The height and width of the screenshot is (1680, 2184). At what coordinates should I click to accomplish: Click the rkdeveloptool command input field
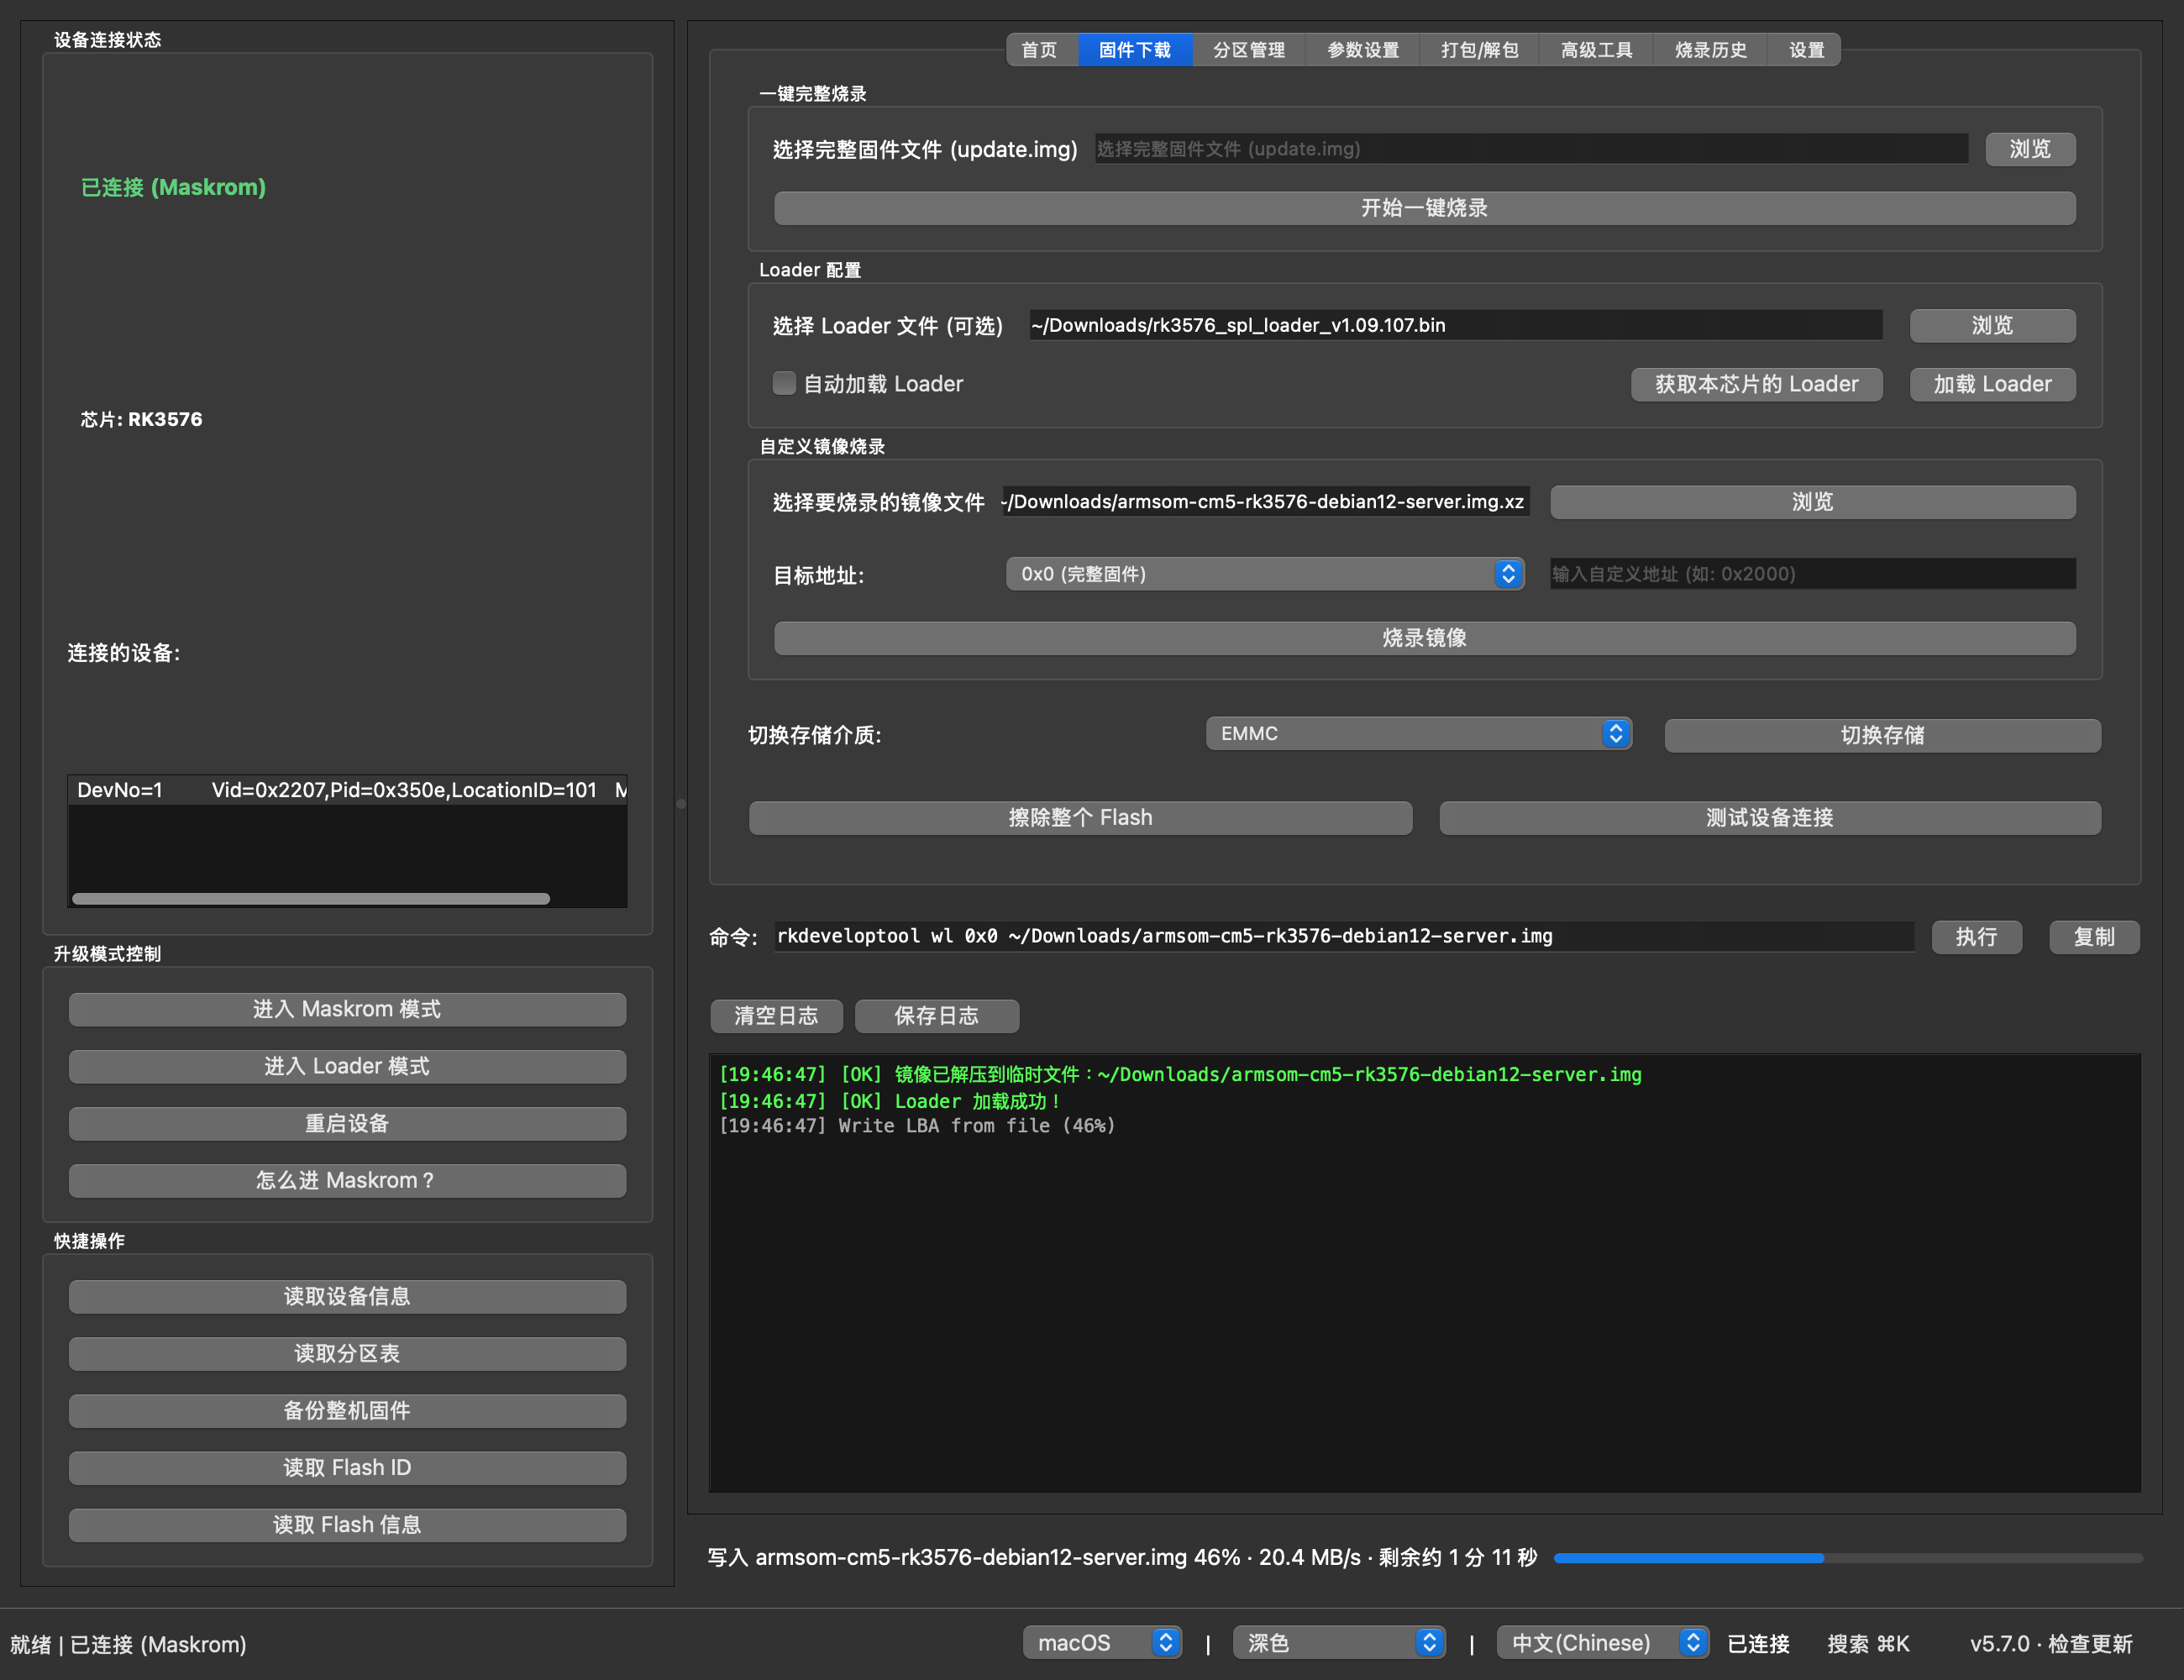1344,936
